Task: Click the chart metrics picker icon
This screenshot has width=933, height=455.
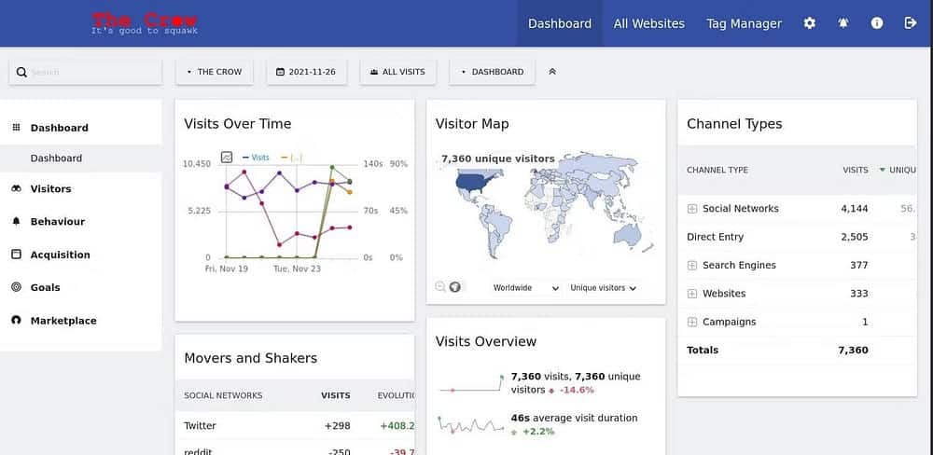Action: pyautogui.click(x=227, y=158)
